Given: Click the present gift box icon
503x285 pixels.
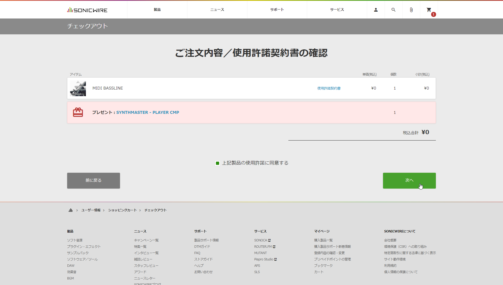Looking at the screenshot, I should (x=78, y=112).
